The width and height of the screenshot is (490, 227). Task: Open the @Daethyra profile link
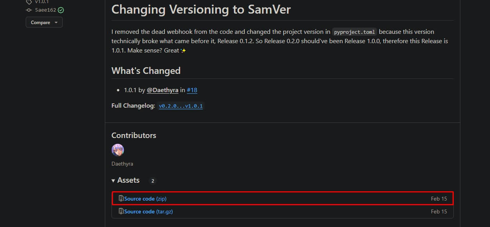[163, 90]
